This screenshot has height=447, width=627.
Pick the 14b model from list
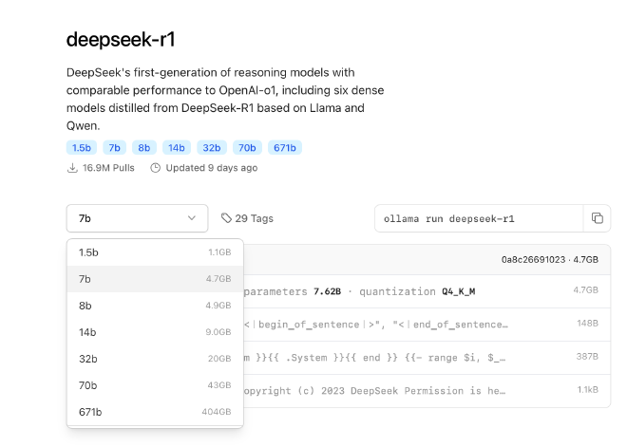pos(155,332)
